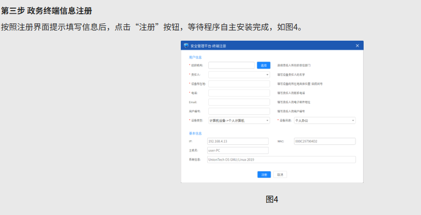Open the 设备类型 dropdown list
421x215 pixels.
[x=239, y=120]
